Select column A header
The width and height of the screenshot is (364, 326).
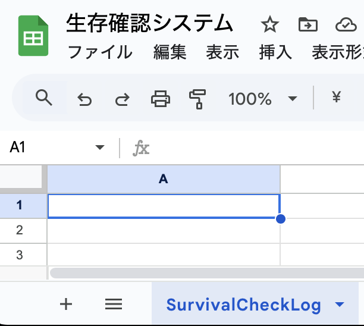[x=164, y=179]
